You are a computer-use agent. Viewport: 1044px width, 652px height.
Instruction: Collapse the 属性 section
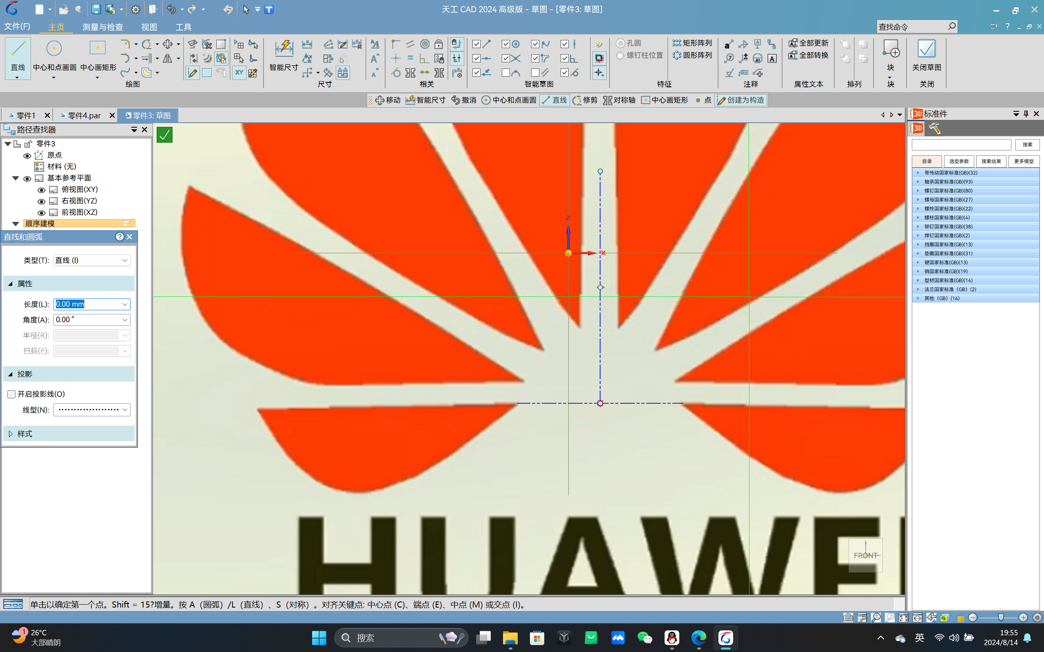[10, 284]
